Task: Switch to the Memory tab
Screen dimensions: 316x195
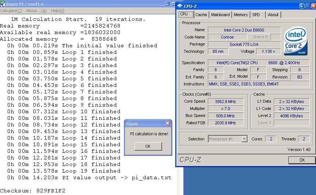Action: [x=240, y=15]
